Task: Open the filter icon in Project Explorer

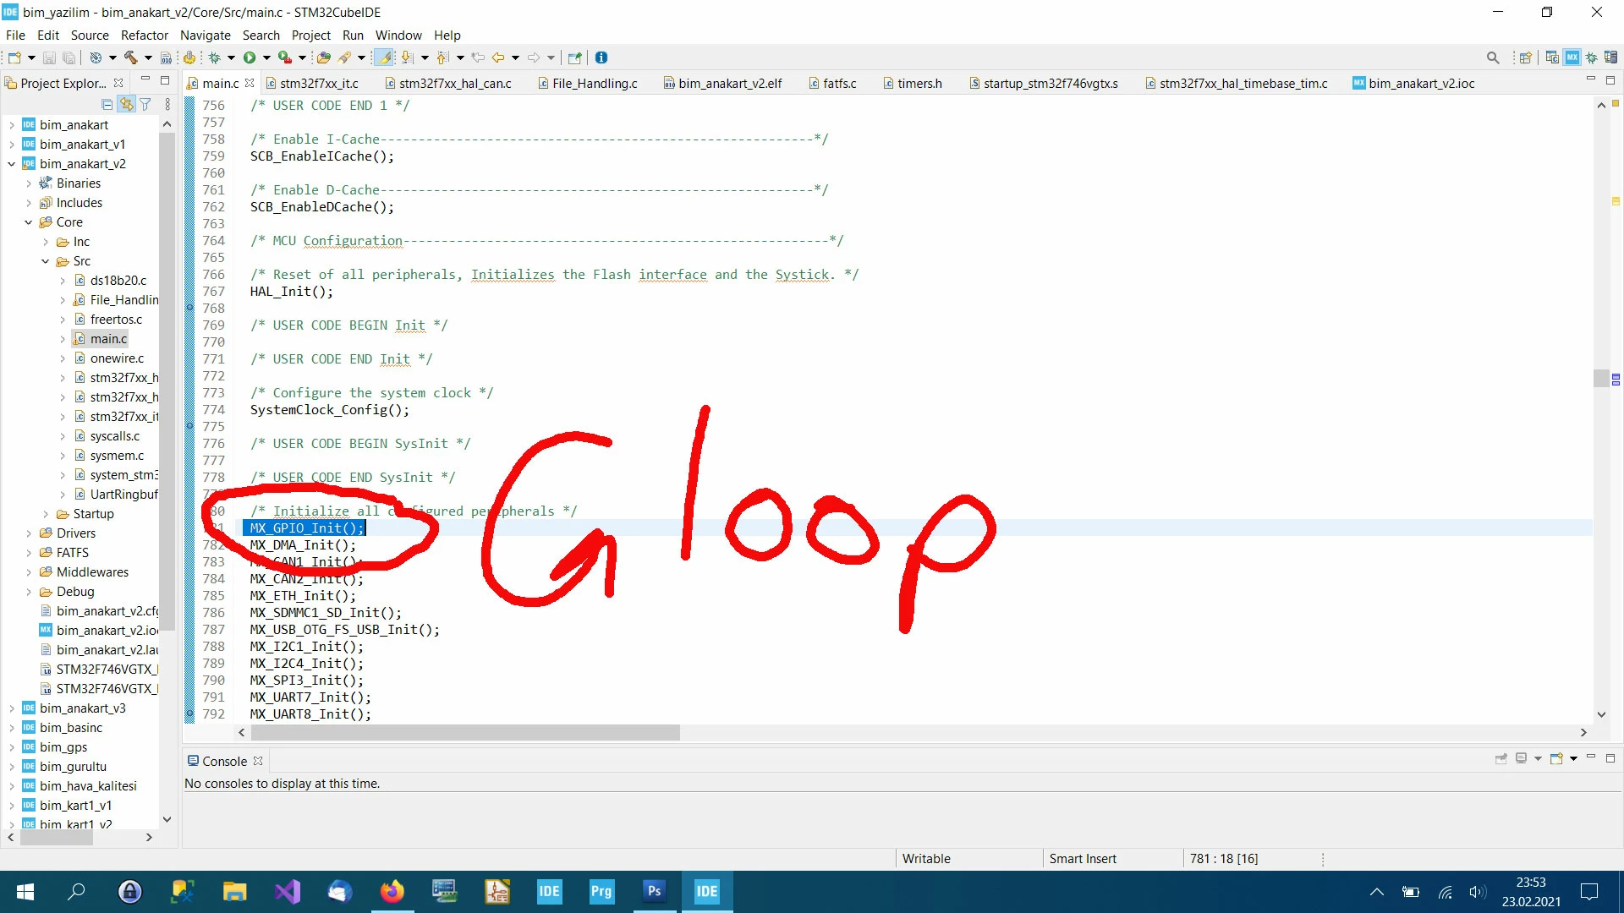Action: [145, 104]
